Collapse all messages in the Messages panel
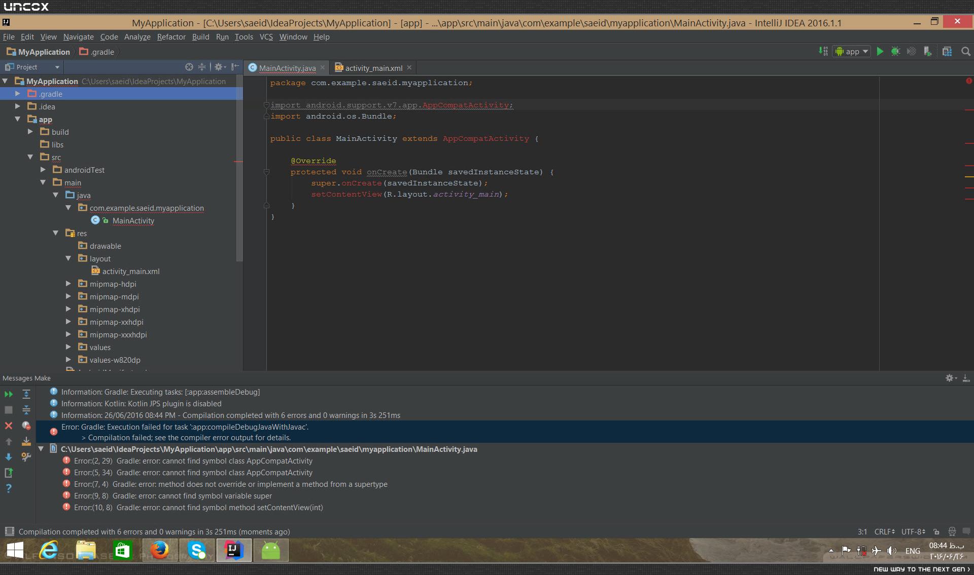Screen dimensions: 974x575 [x=26, y=410]
